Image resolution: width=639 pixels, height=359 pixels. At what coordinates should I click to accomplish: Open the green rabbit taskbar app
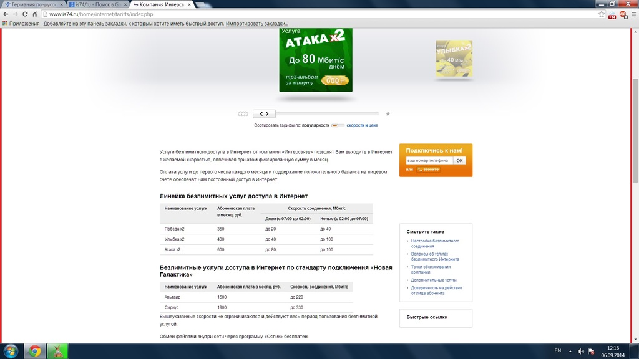click(x=57, y=351)
